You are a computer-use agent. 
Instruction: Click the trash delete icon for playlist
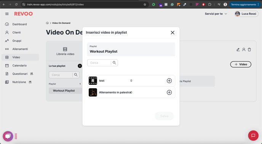(x=249, y=50)
